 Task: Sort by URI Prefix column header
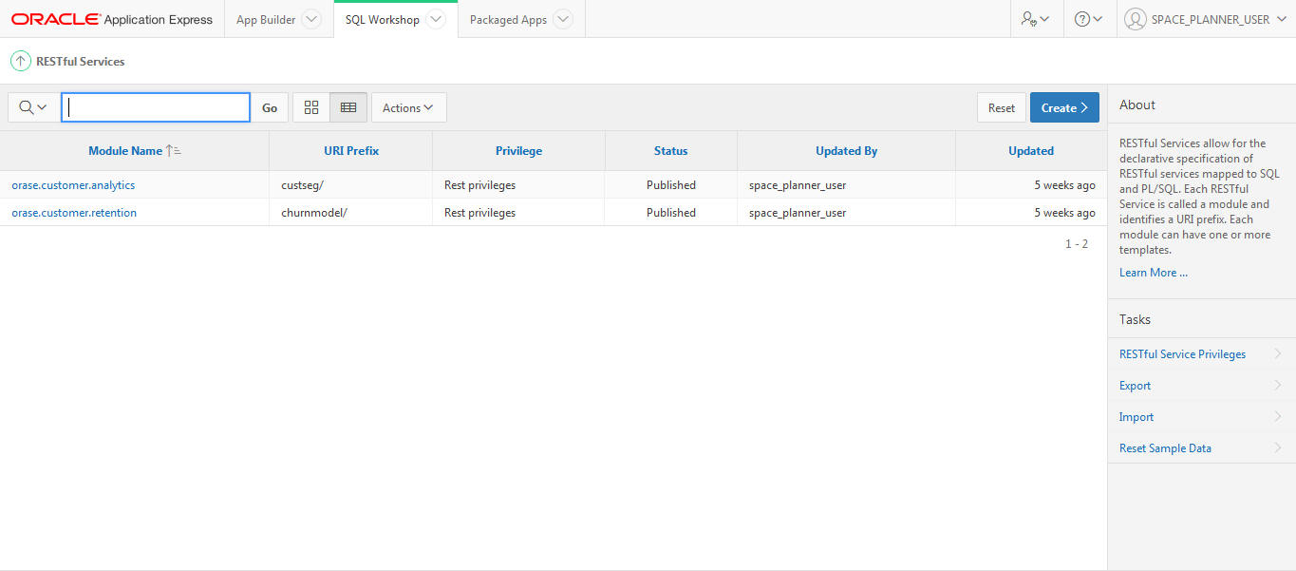351,150
